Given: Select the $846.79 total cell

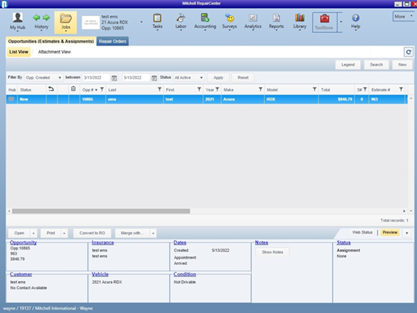Looking at the screenshot, I should (x=337, y=99).
